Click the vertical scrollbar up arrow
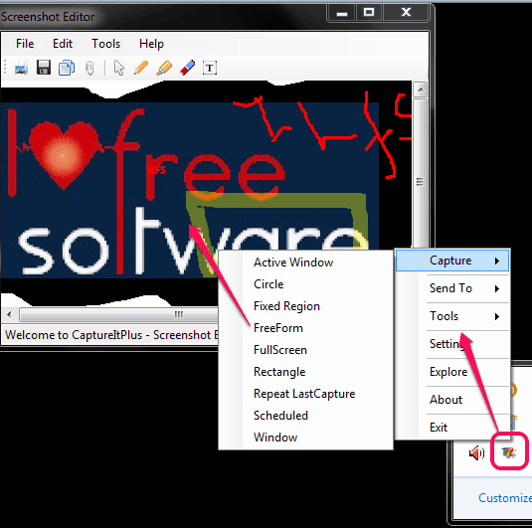Screen dimensions: 532x528 421,89
